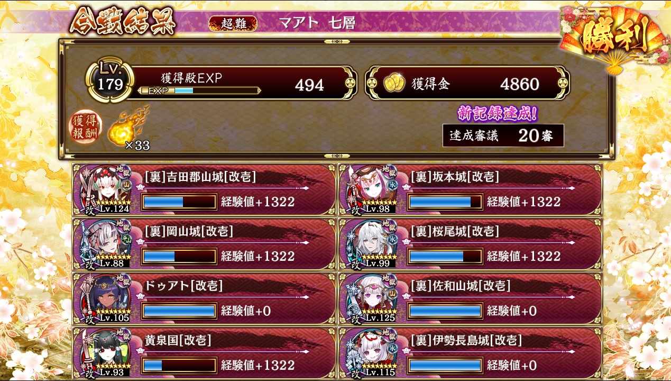Click the 獲得殿EXP progress bar

point(199,90)
